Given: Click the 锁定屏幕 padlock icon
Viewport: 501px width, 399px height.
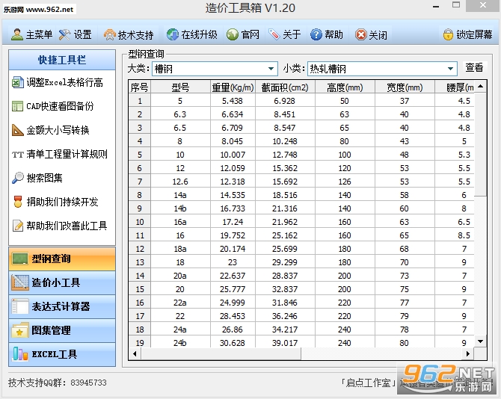Looking at the screenshot, I should [x=448, y=34].
